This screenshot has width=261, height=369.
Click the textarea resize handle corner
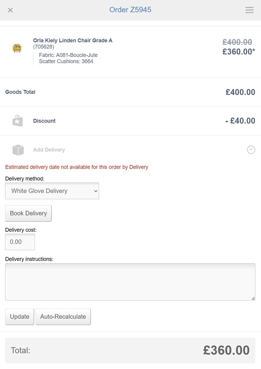[253, 298]
